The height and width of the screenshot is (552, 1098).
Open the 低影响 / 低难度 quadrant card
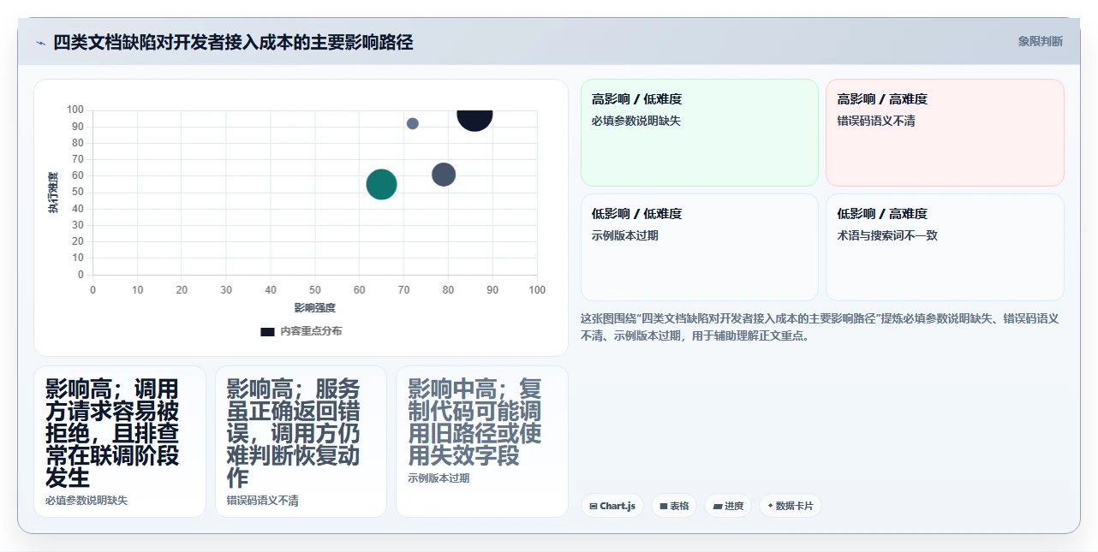[700, 247]
